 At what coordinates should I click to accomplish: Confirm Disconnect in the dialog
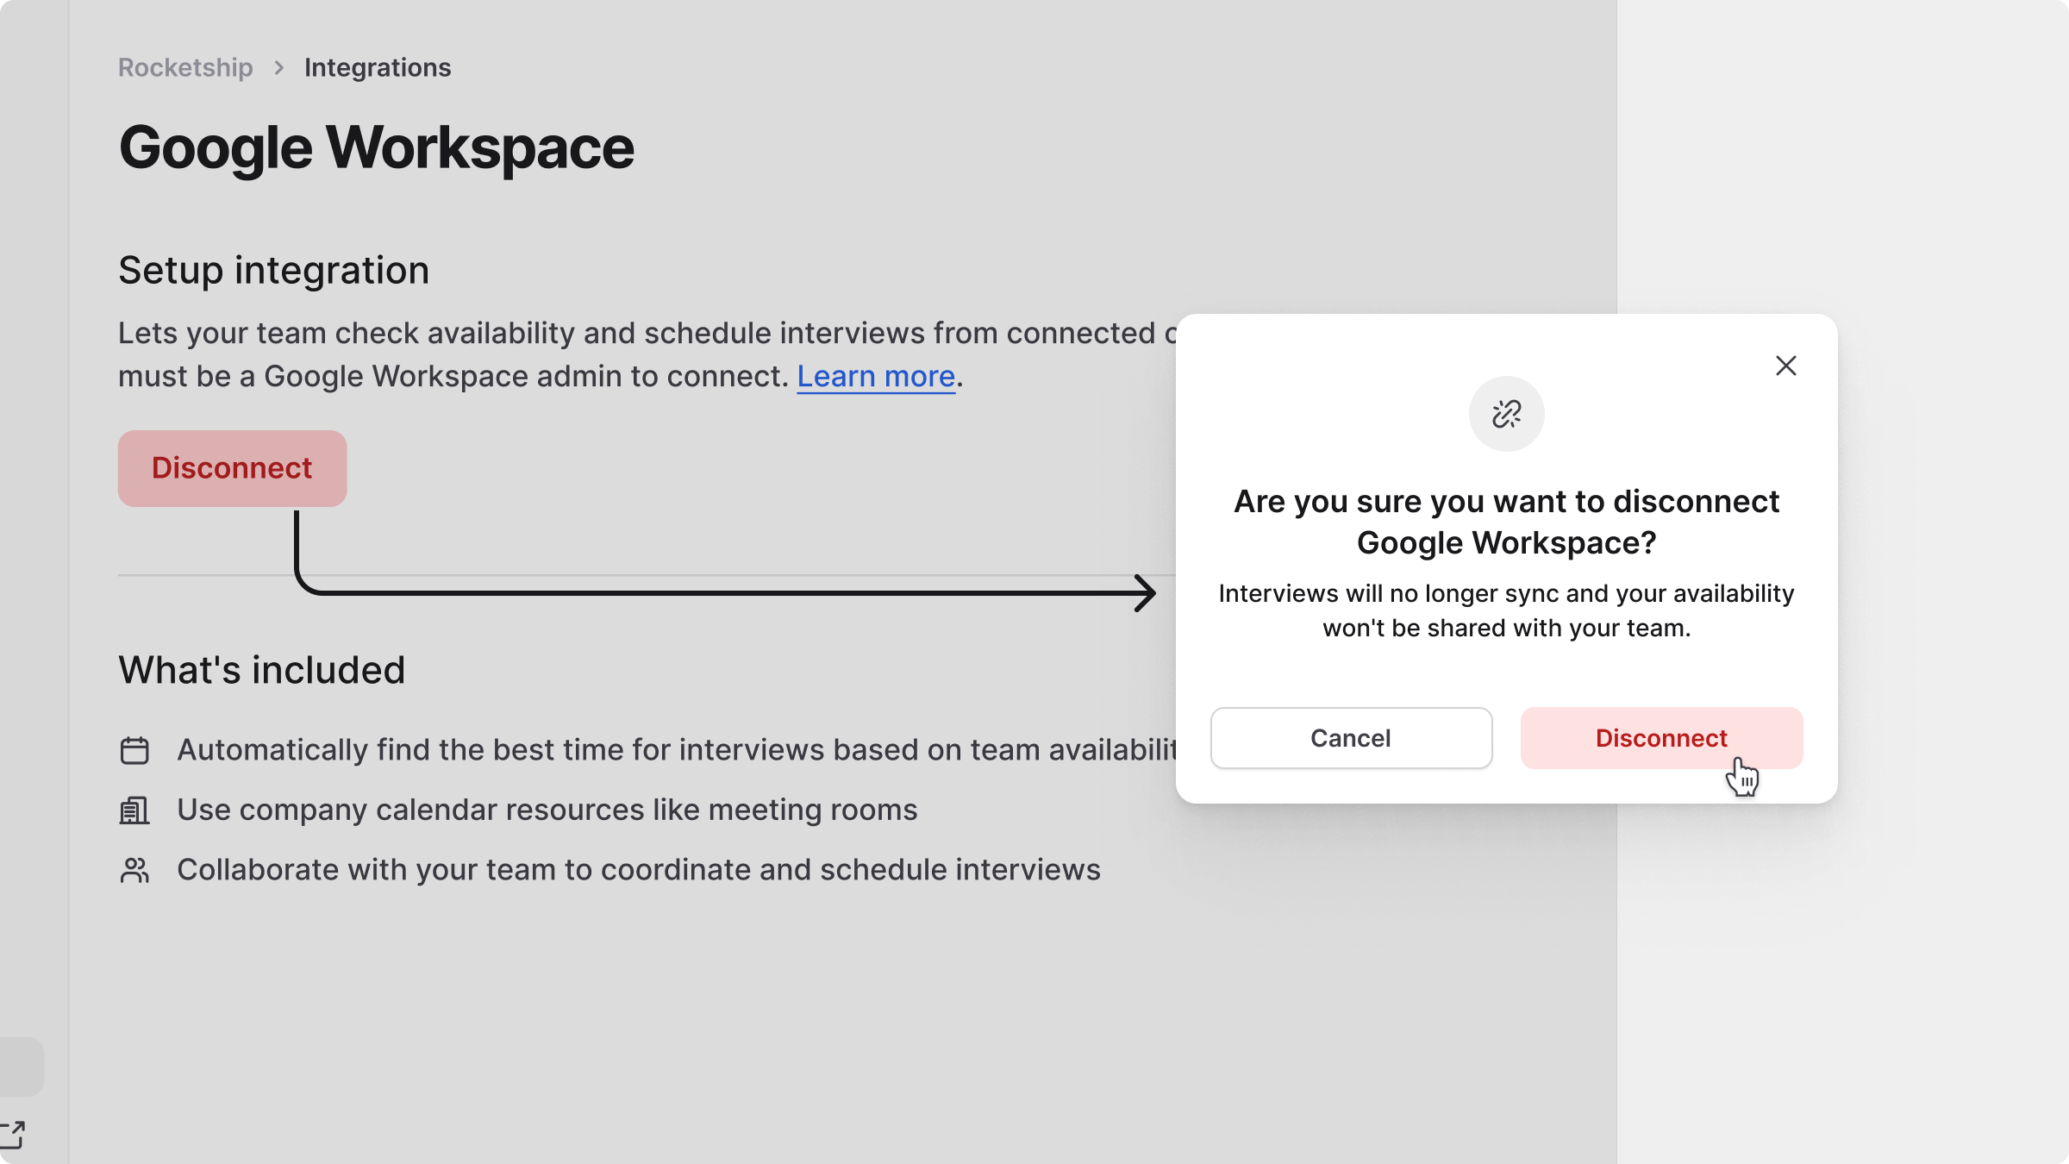[1660, 738]
